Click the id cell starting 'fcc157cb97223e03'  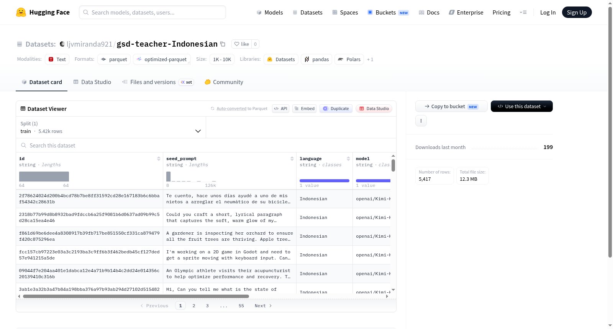coord(89,255)
